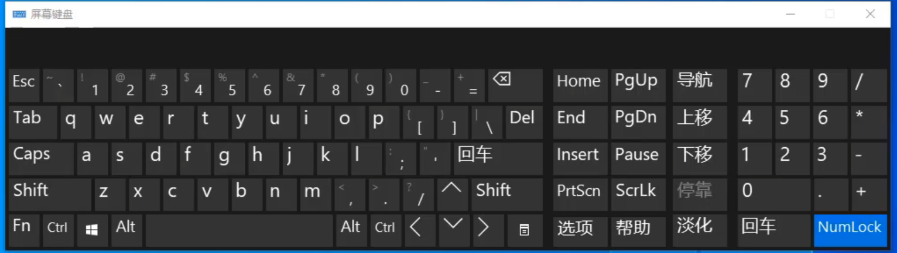
Task: Click the Windows logo key
Action: coord(92,230)
